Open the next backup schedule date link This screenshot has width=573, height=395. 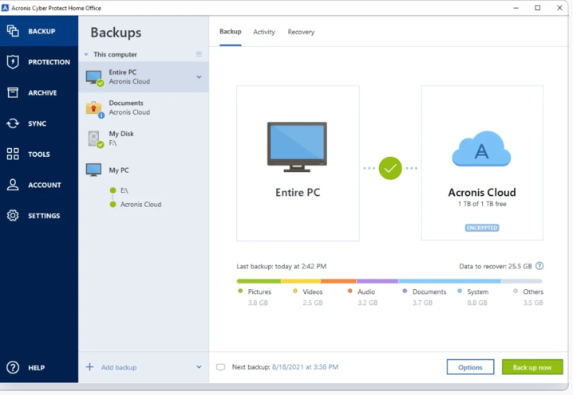(305, 367)
